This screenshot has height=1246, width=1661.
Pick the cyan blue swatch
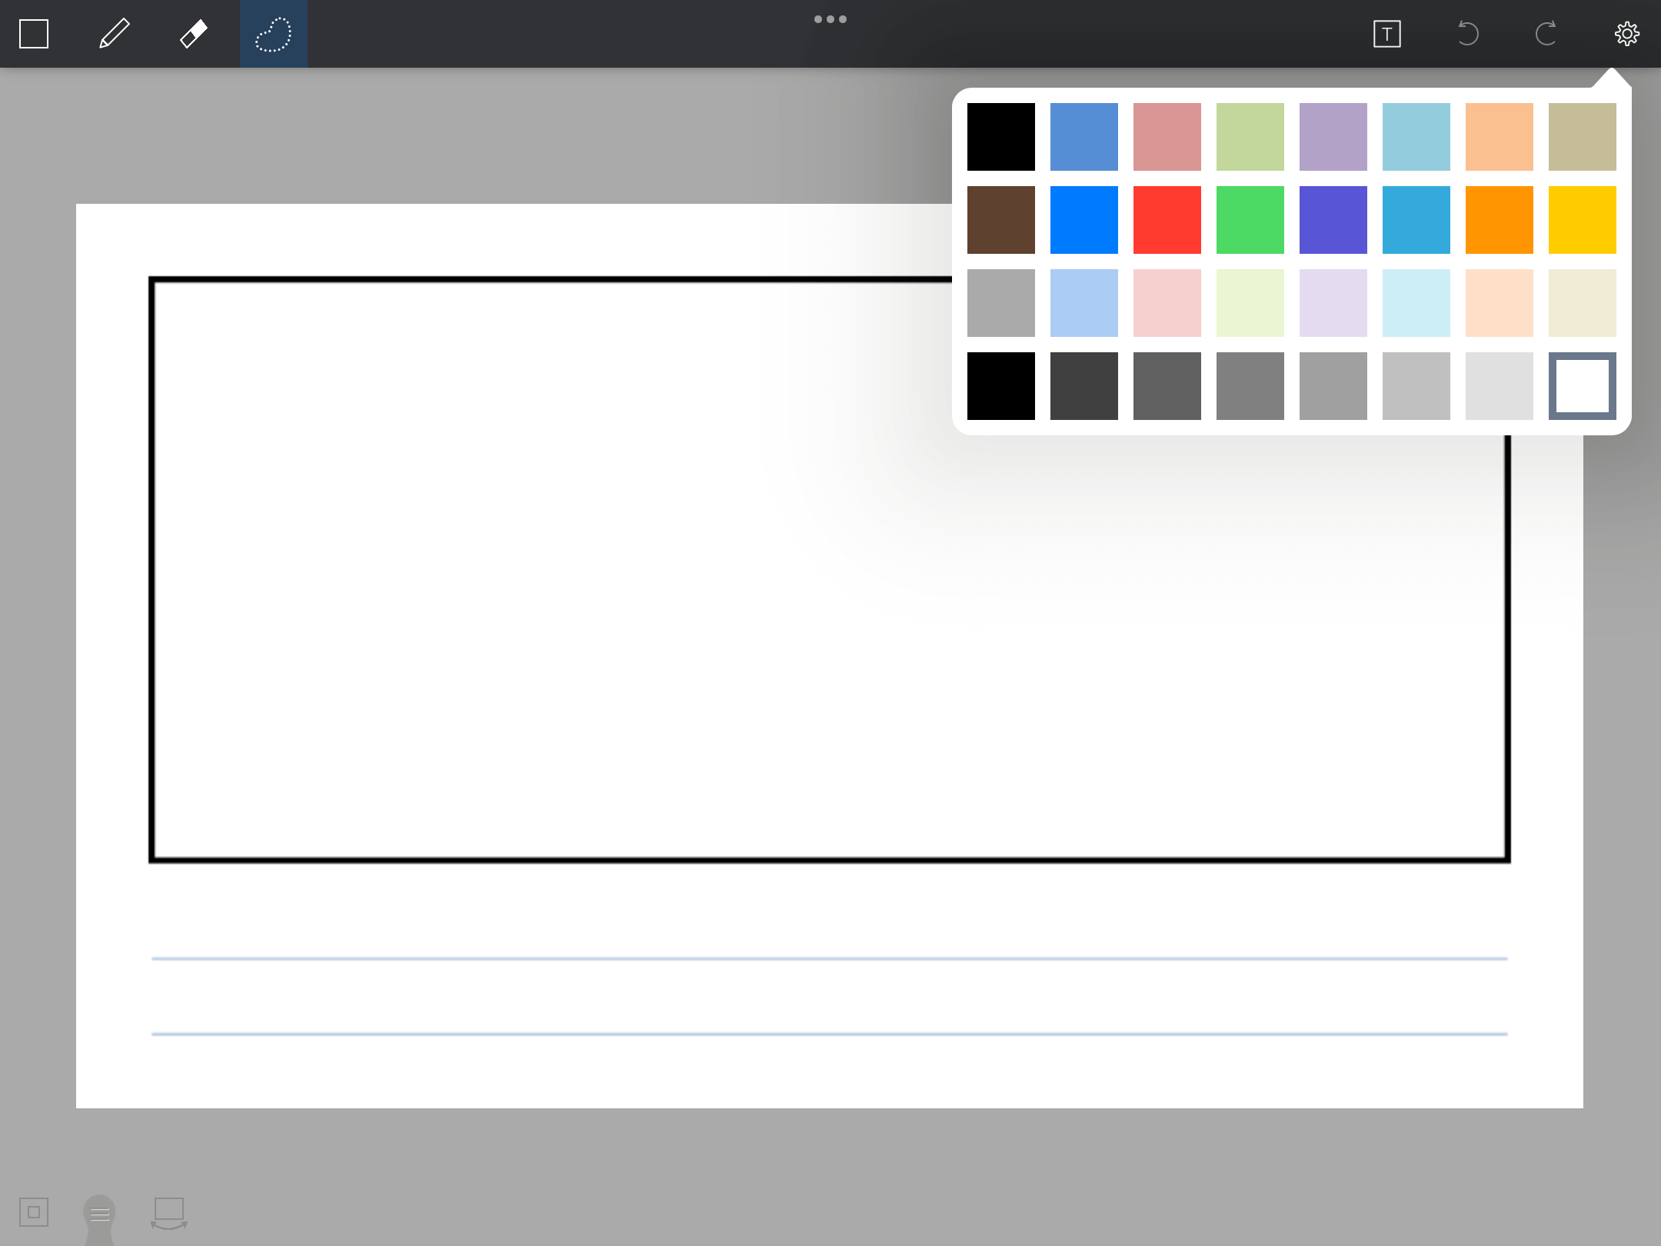[1416, 220]
